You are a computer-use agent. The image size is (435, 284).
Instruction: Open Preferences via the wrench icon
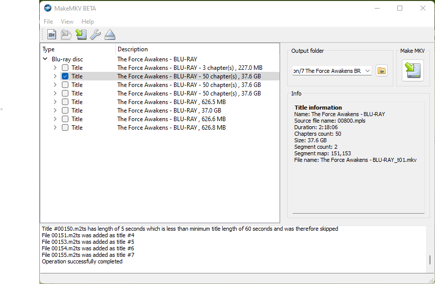(x=96, y=35)
